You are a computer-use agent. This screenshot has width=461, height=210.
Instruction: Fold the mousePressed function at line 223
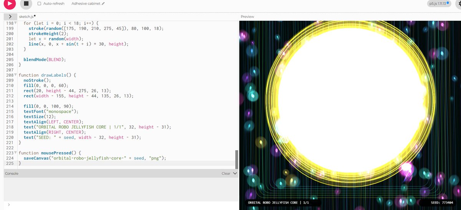16,153
